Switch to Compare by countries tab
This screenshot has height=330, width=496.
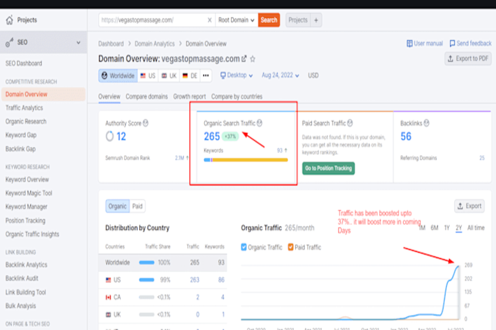tap(236, 97)
